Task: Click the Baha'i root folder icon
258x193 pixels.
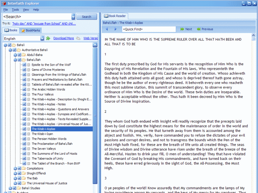Action: pyautogui.click(x=14, y=45)
